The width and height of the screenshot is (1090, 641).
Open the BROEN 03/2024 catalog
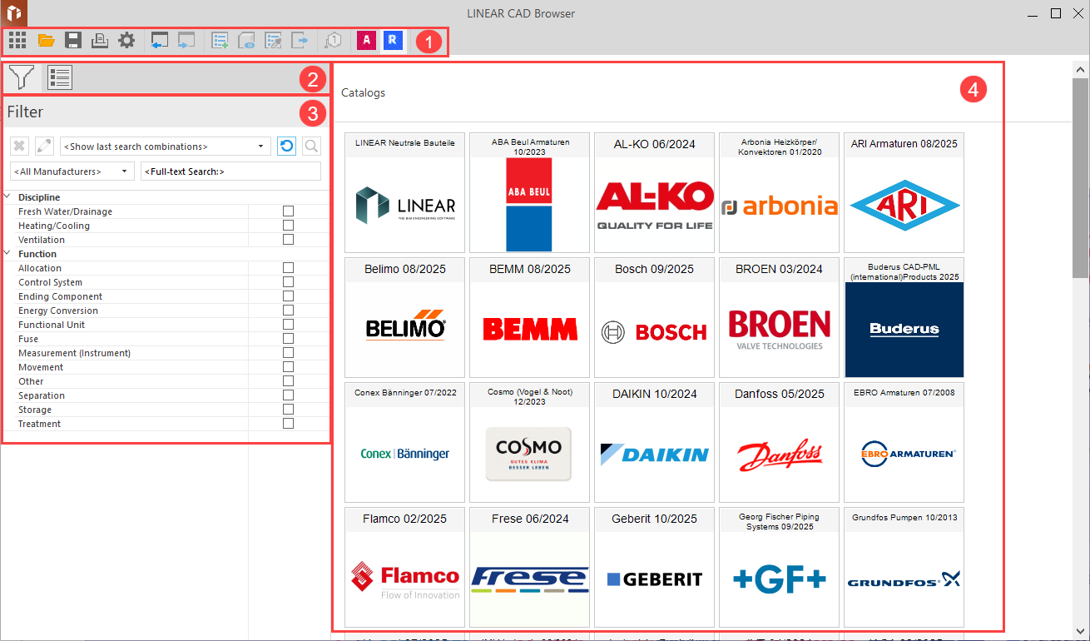coord(780,317)
